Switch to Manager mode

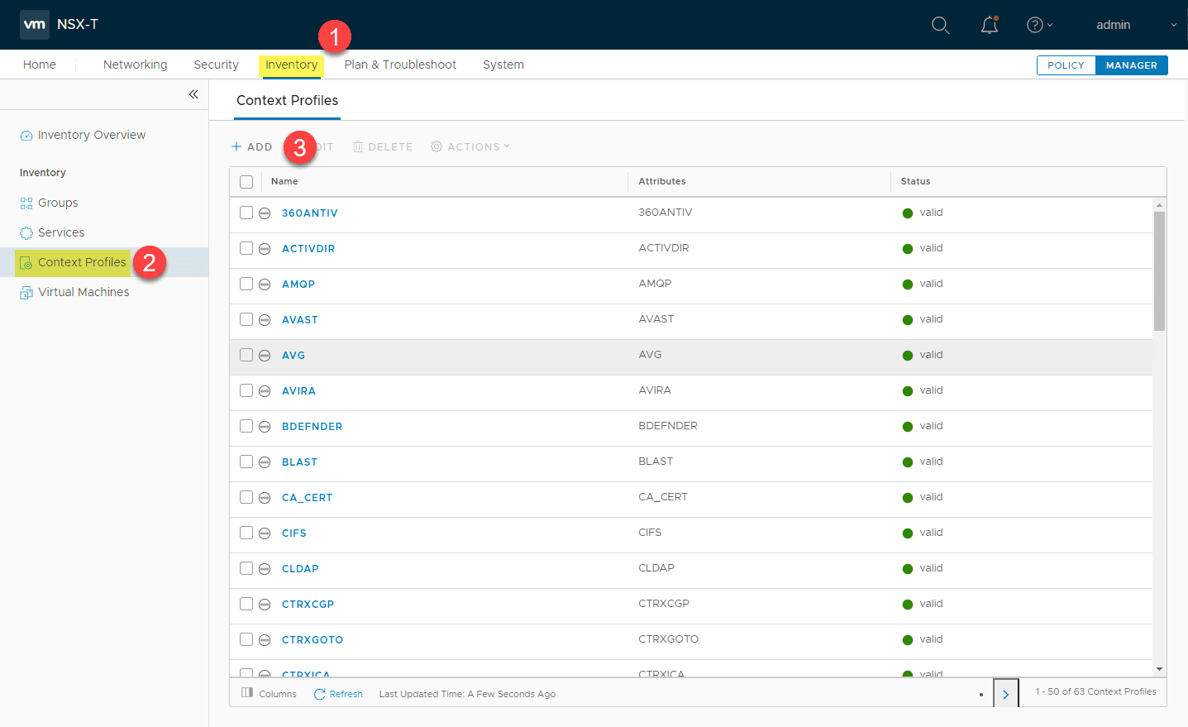1132,65
